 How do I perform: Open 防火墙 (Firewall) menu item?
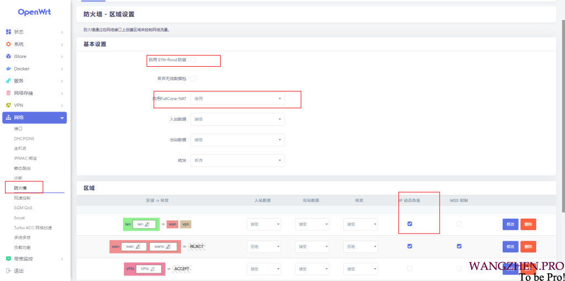[20, 188]
